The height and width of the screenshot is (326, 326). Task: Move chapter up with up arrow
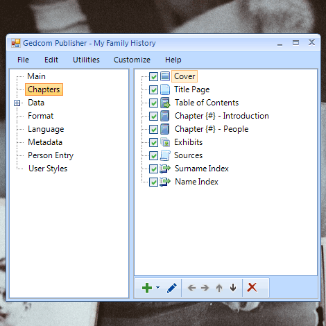coord(219,288)
